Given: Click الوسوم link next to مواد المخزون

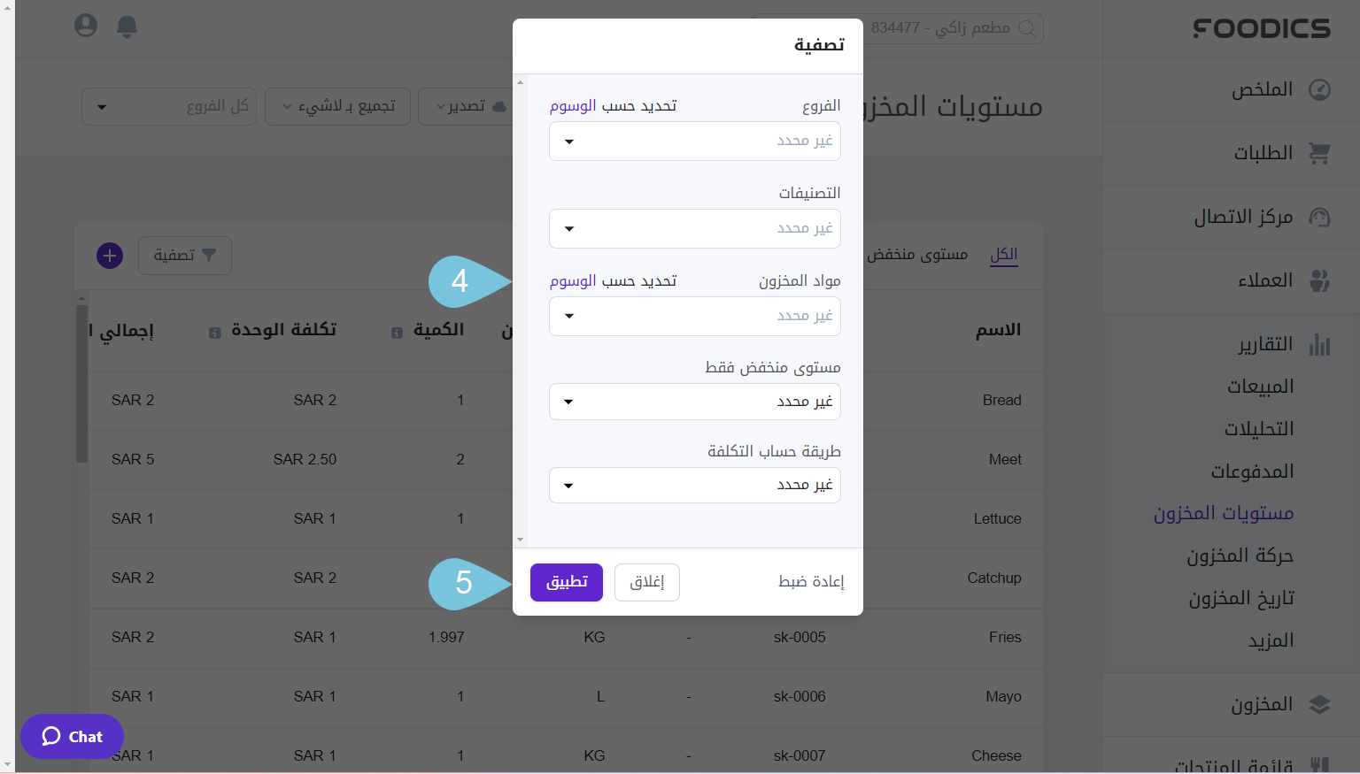Looking at the screenshot, I should tap(573, 281).
